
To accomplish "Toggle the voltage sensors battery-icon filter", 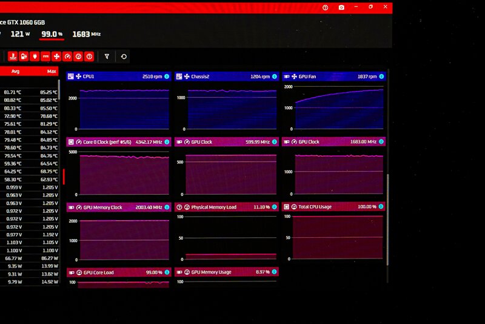I will (24, 56).
